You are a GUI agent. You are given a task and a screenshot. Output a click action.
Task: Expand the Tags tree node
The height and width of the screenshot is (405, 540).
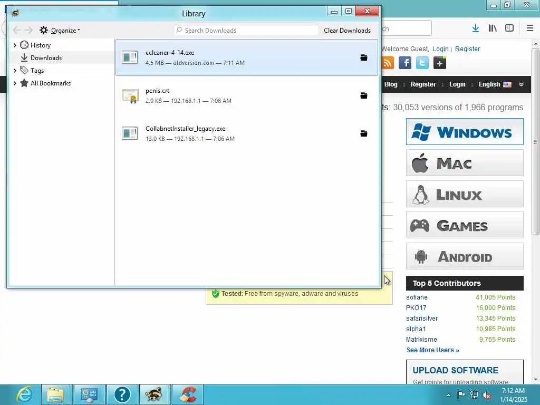coord(15,71)
